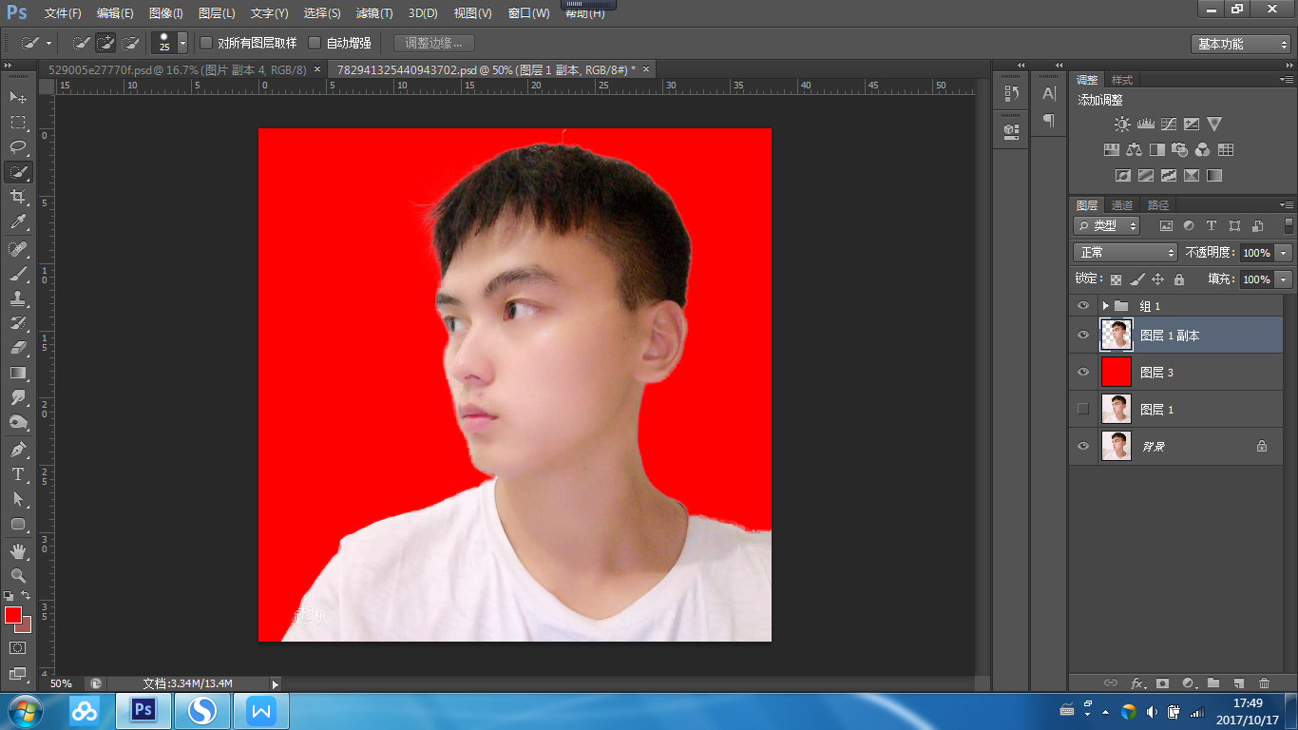Click the foreground red color swatch
This screenshot has width=1298, height=730.
[x=12, y=615]
